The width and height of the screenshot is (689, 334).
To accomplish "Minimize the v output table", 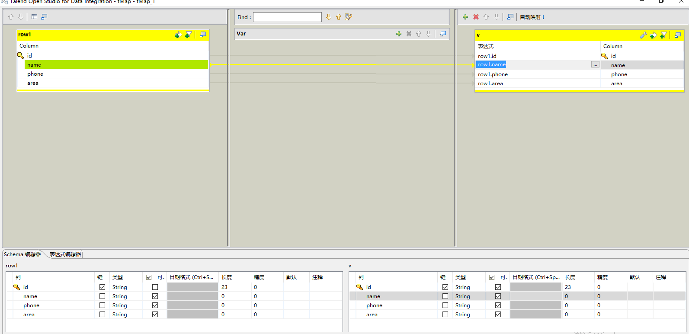I will [x=678, y=35].
